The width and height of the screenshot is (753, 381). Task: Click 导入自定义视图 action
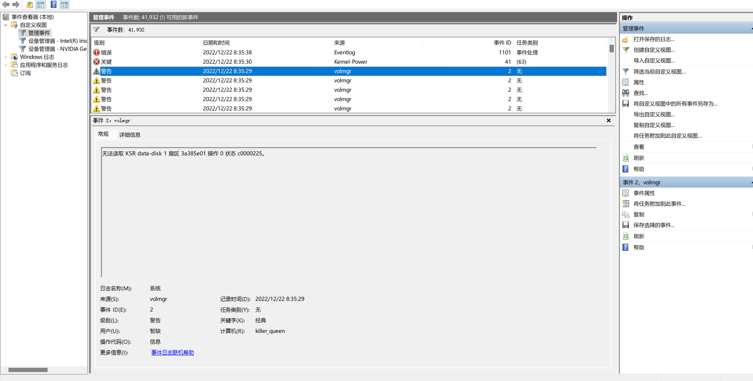(x=654, y=60)
